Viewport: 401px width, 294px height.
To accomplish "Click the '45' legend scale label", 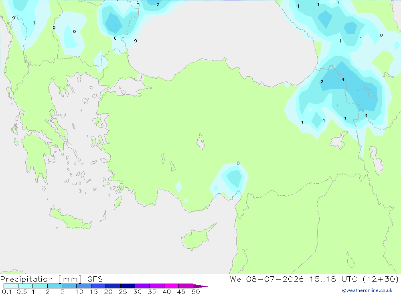I will point(181,292).
